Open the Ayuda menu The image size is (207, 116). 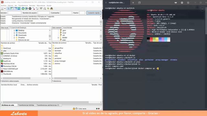click(x=49, y=5)
